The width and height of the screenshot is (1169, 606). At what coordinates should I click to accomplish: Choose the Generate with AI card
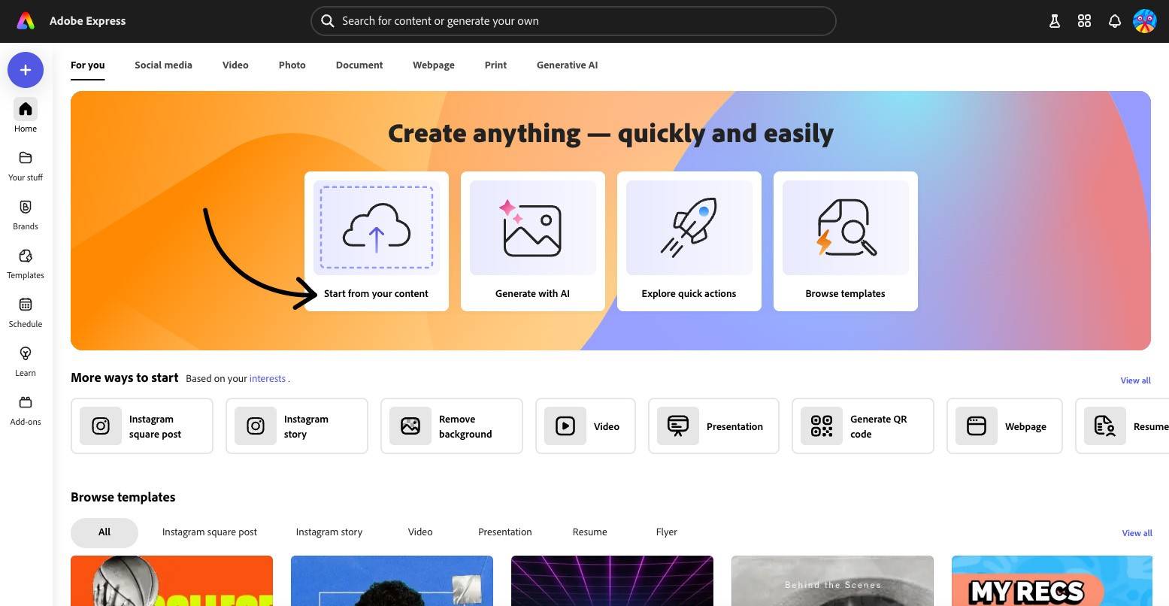pyautogui.click(x=532, y=241)
